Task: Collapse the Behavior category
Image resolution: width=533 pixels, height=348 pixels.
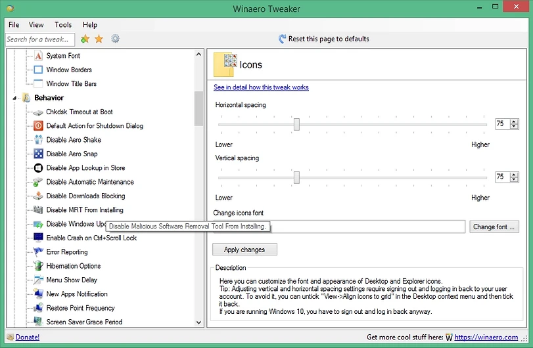Action: tap(14, 98)
